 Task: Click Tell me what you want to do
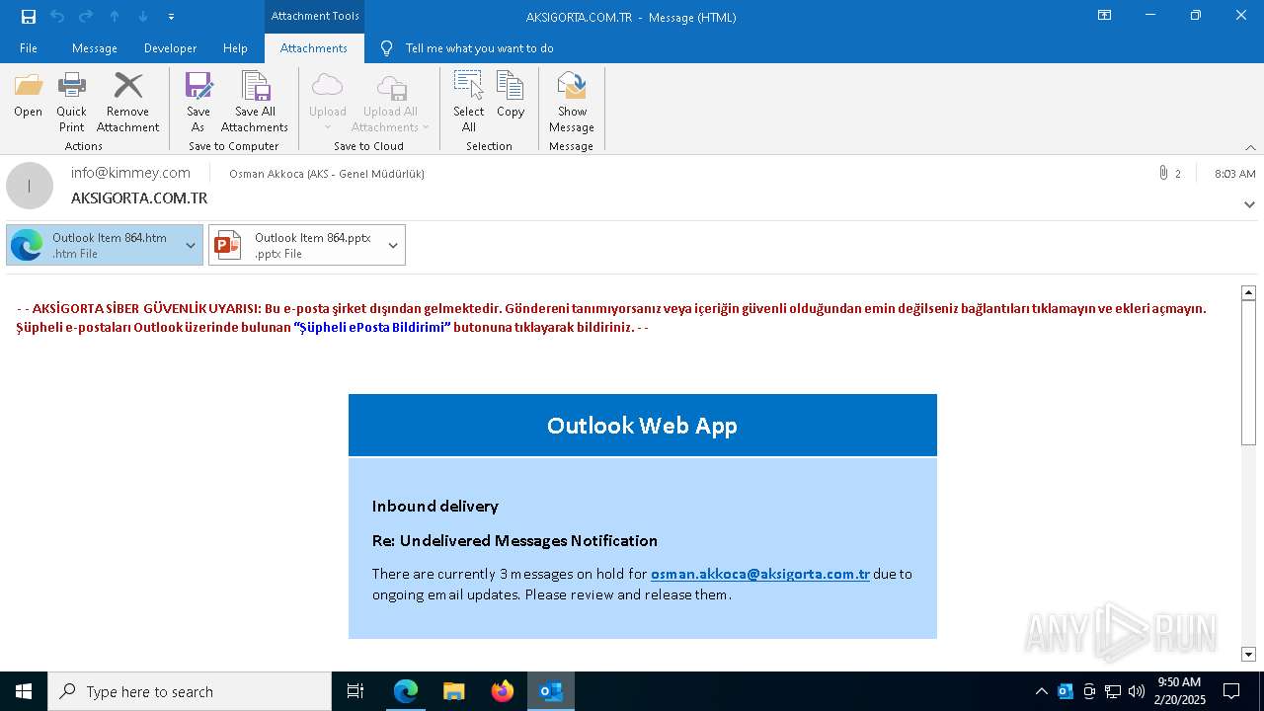[479, 48]
